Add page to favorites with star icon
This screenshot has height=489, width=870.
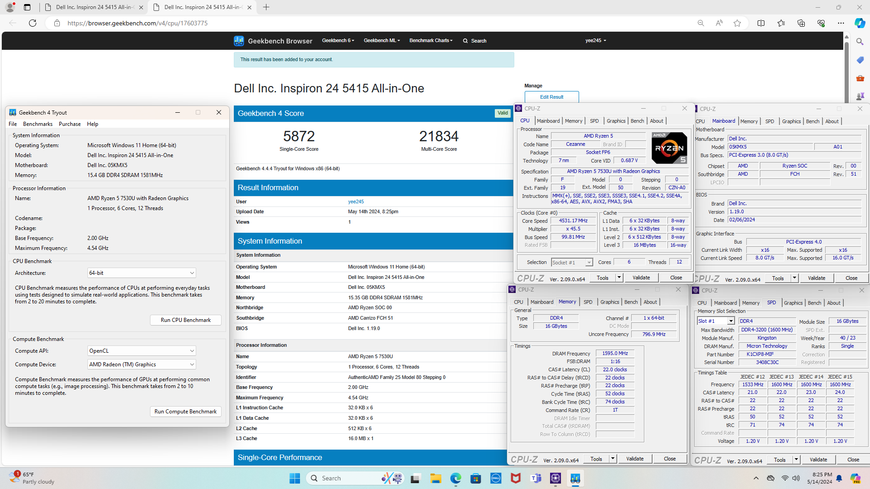click(737, 23)
